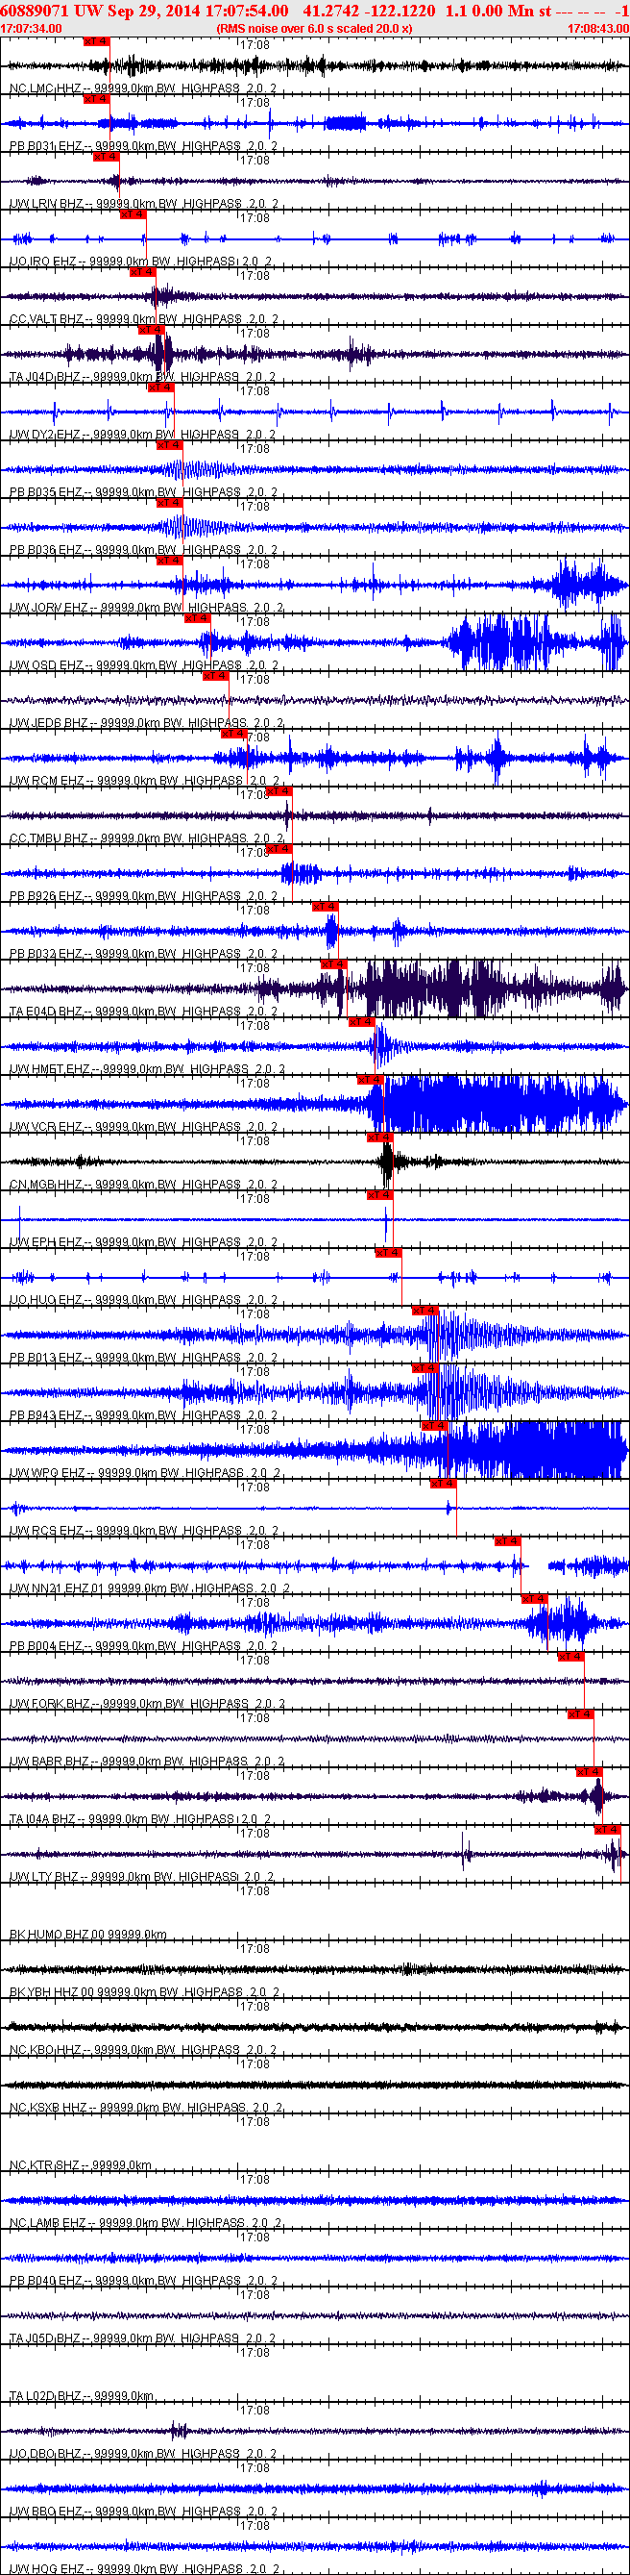The width and height of the screenshot is (630, 2575).
Task: Select the PB B004 EHZ station label
Action: pos(143,1646)
